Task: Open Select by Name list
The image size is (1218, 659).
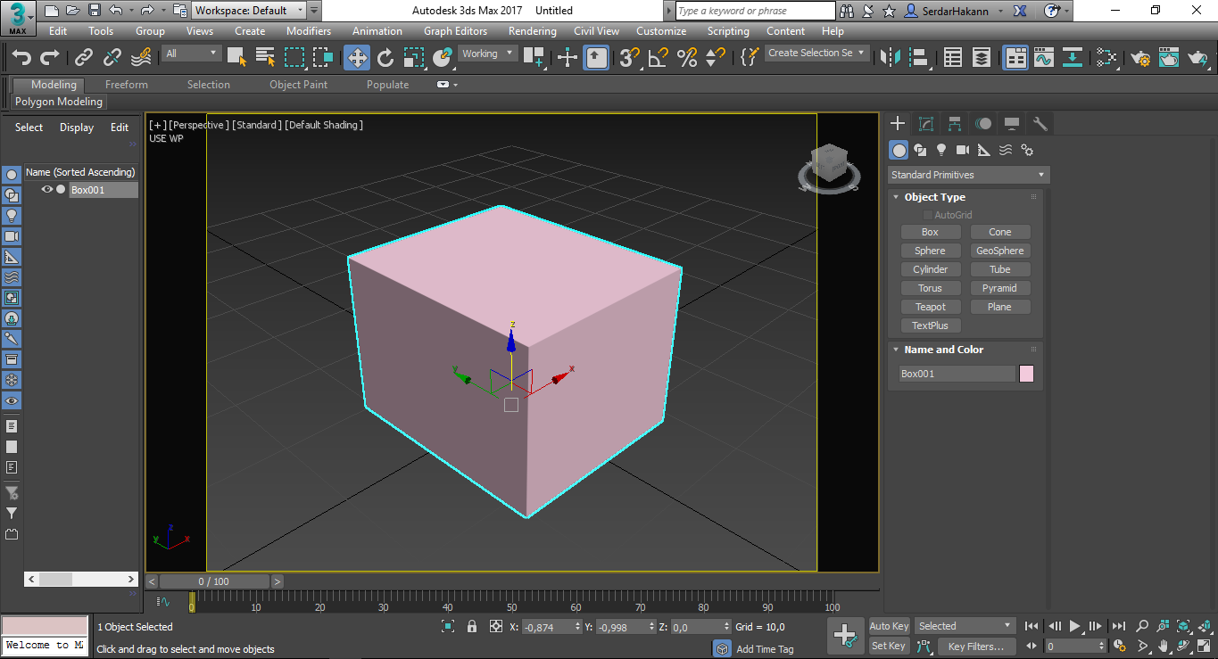Action: coord(265,57)
